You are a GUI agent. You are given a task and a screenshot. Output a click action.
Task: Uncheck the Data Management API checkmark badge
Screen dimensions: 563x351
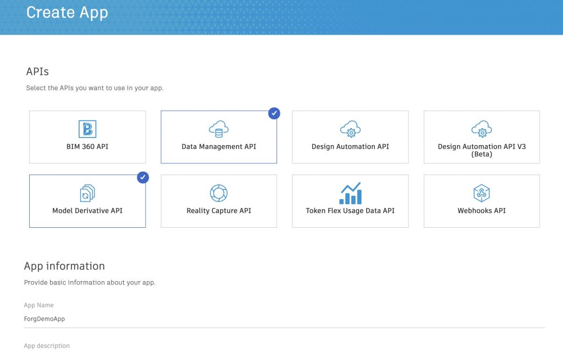[274, 113]
